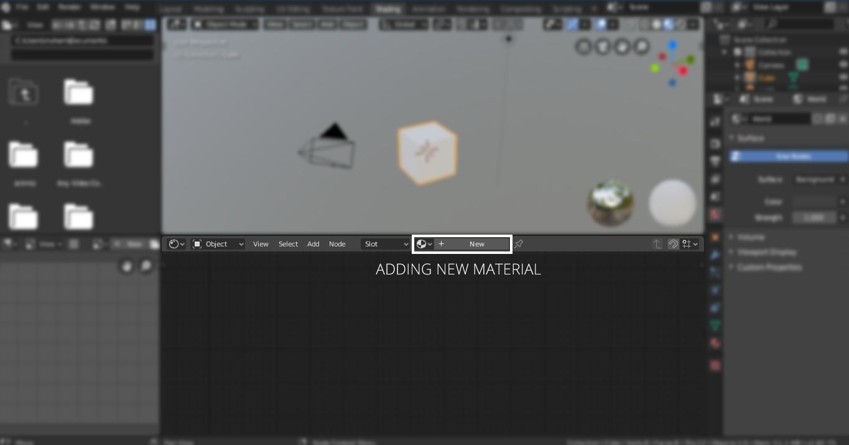Click the file path field in browser
Image resolution: width=849 pixels, height=445 pixels.
coord(83,40)
